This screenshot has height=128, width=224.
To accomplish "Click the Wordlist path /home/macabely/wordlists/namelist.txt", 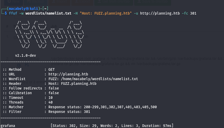I will [x=93, y=79].
